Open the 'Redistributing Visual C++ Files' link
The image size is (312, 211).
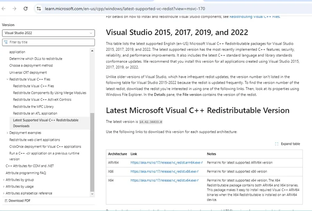pos(255,17)
